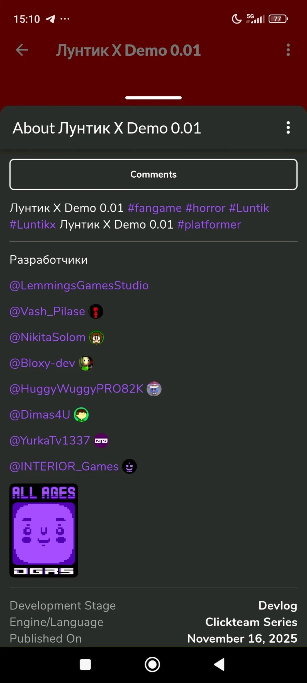Go back using the top arrow
307x683 pixels.
22,50
